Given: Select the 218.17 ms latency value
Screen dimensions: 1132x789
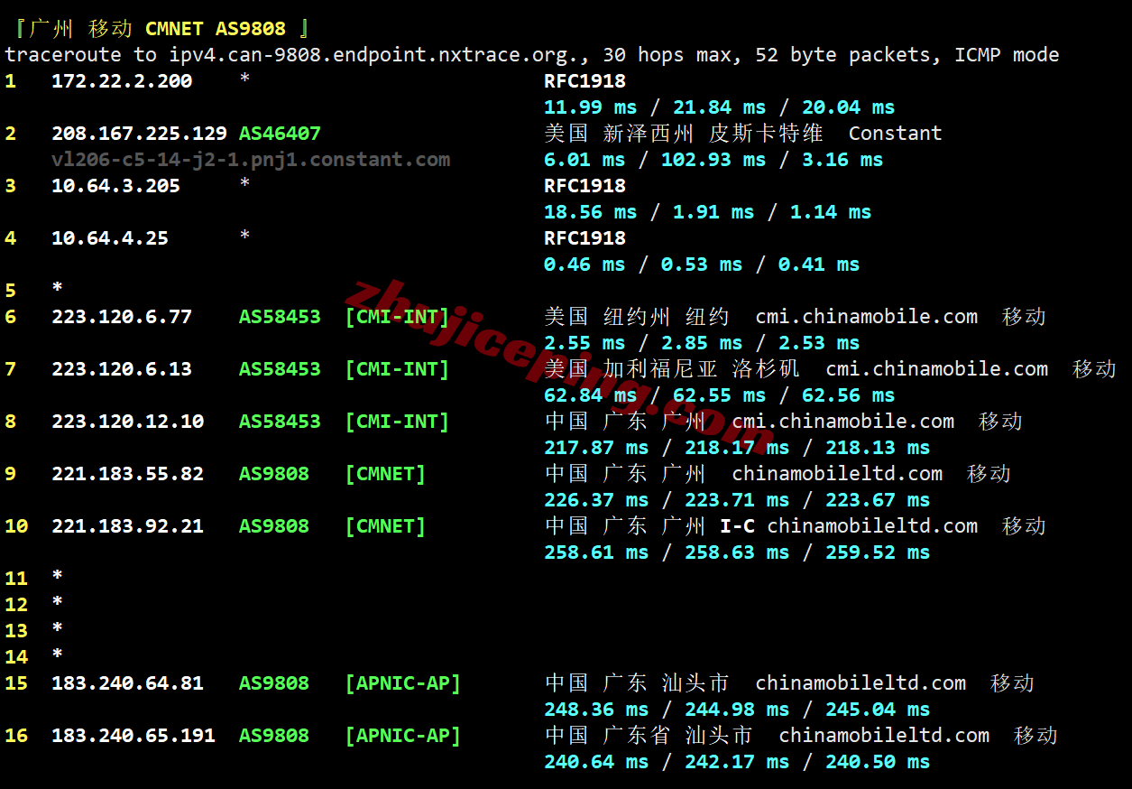Looking at the screenshot, I should click(x=737, y=448).
